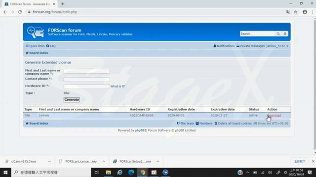Focus the First and Last name field
Image resolution: width=316 pixels, height=177 pixels.
click(87, 71)
